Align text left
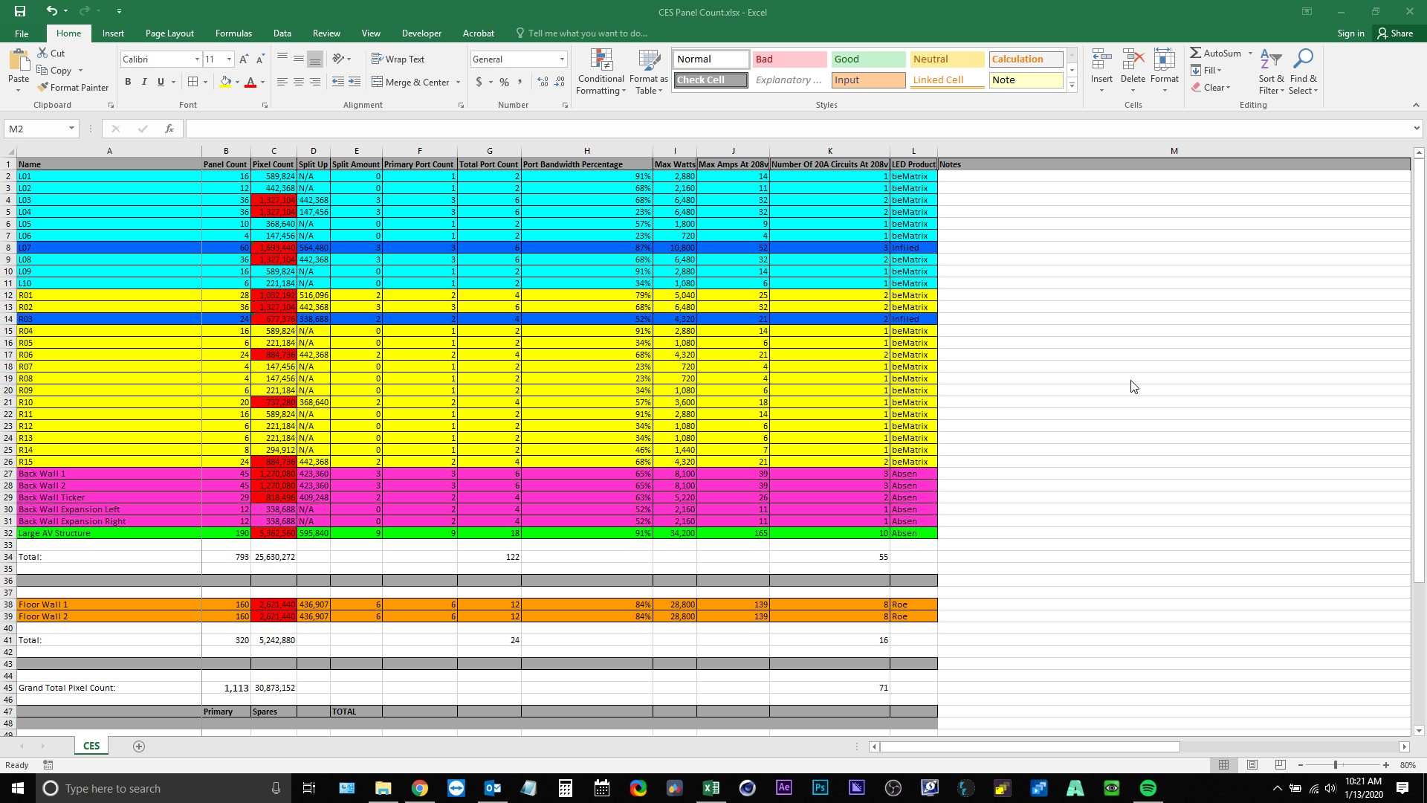The height and width of the screenshot is (803, 1427). [x=282, y=82]
